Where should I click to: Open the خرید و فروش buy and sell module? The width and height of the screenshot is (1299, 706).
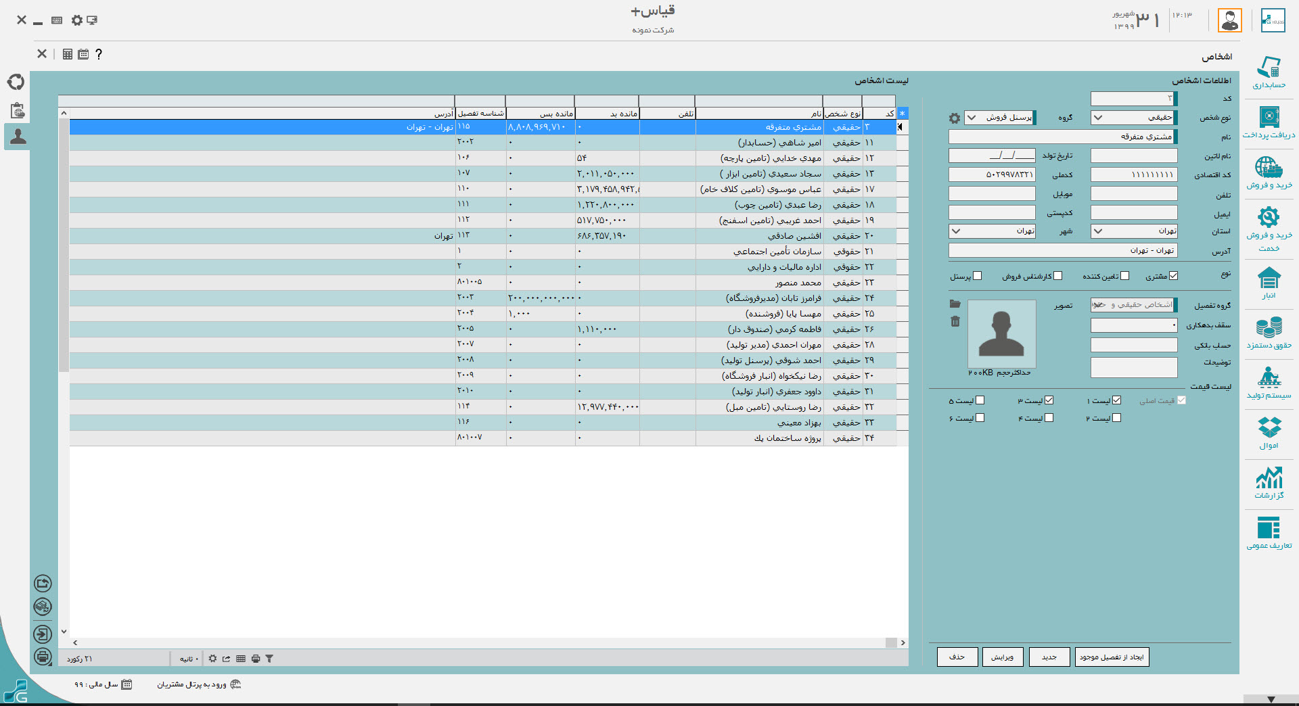(x=1269, y=172)
